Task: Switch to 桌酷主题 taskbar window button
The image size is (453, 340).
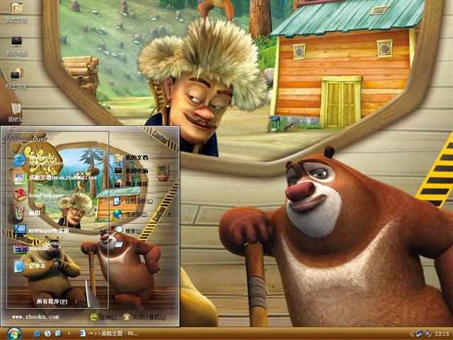Action: tap(108, 334)
